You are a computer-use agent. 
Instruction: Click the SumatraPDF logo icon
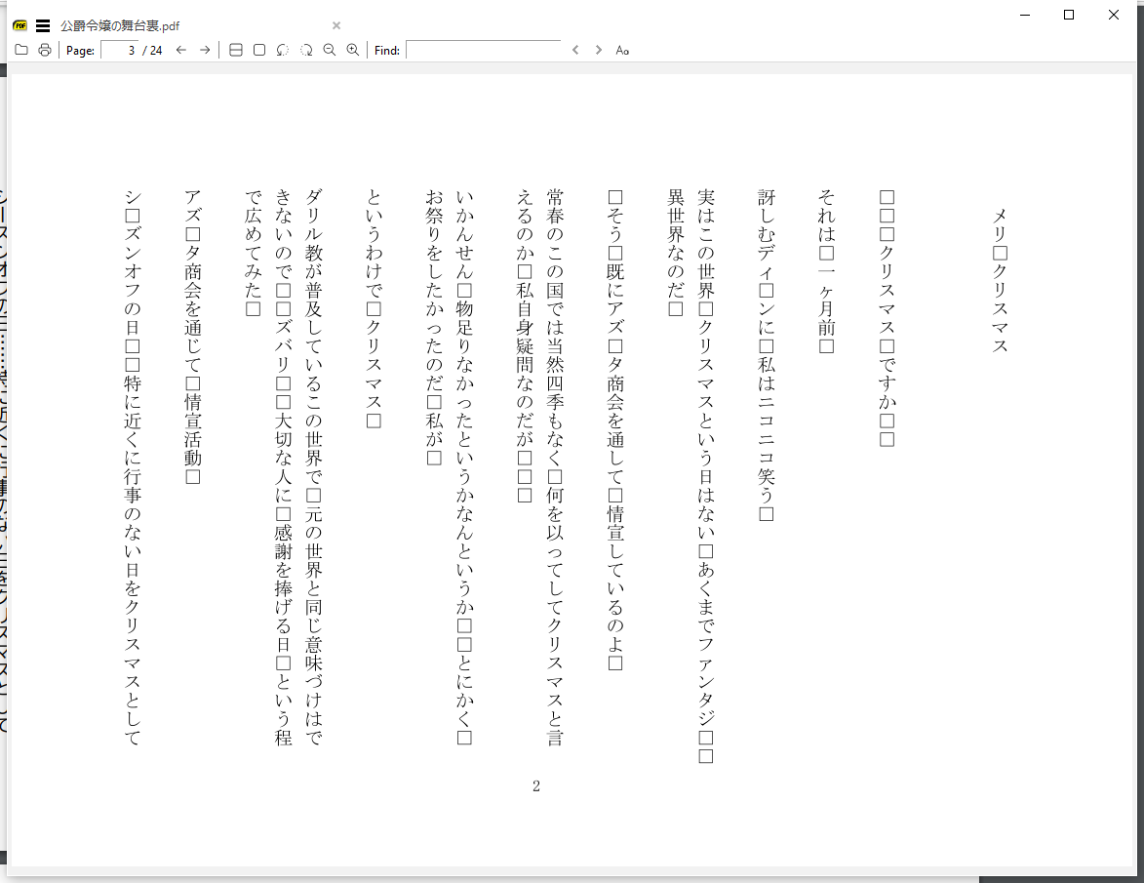[18, 25]
